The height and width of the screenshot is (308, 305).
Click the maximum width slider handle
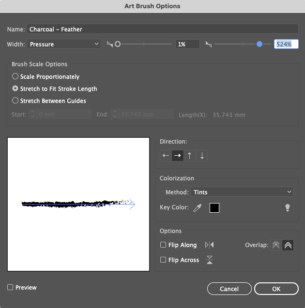(x=259, y=44)
